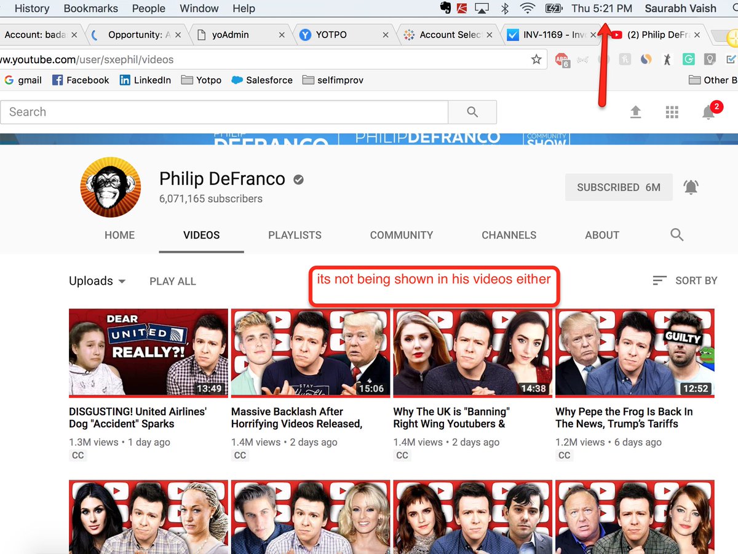Click title 'Why The UK is Banning'
The image size is (738, 554).
451,417
